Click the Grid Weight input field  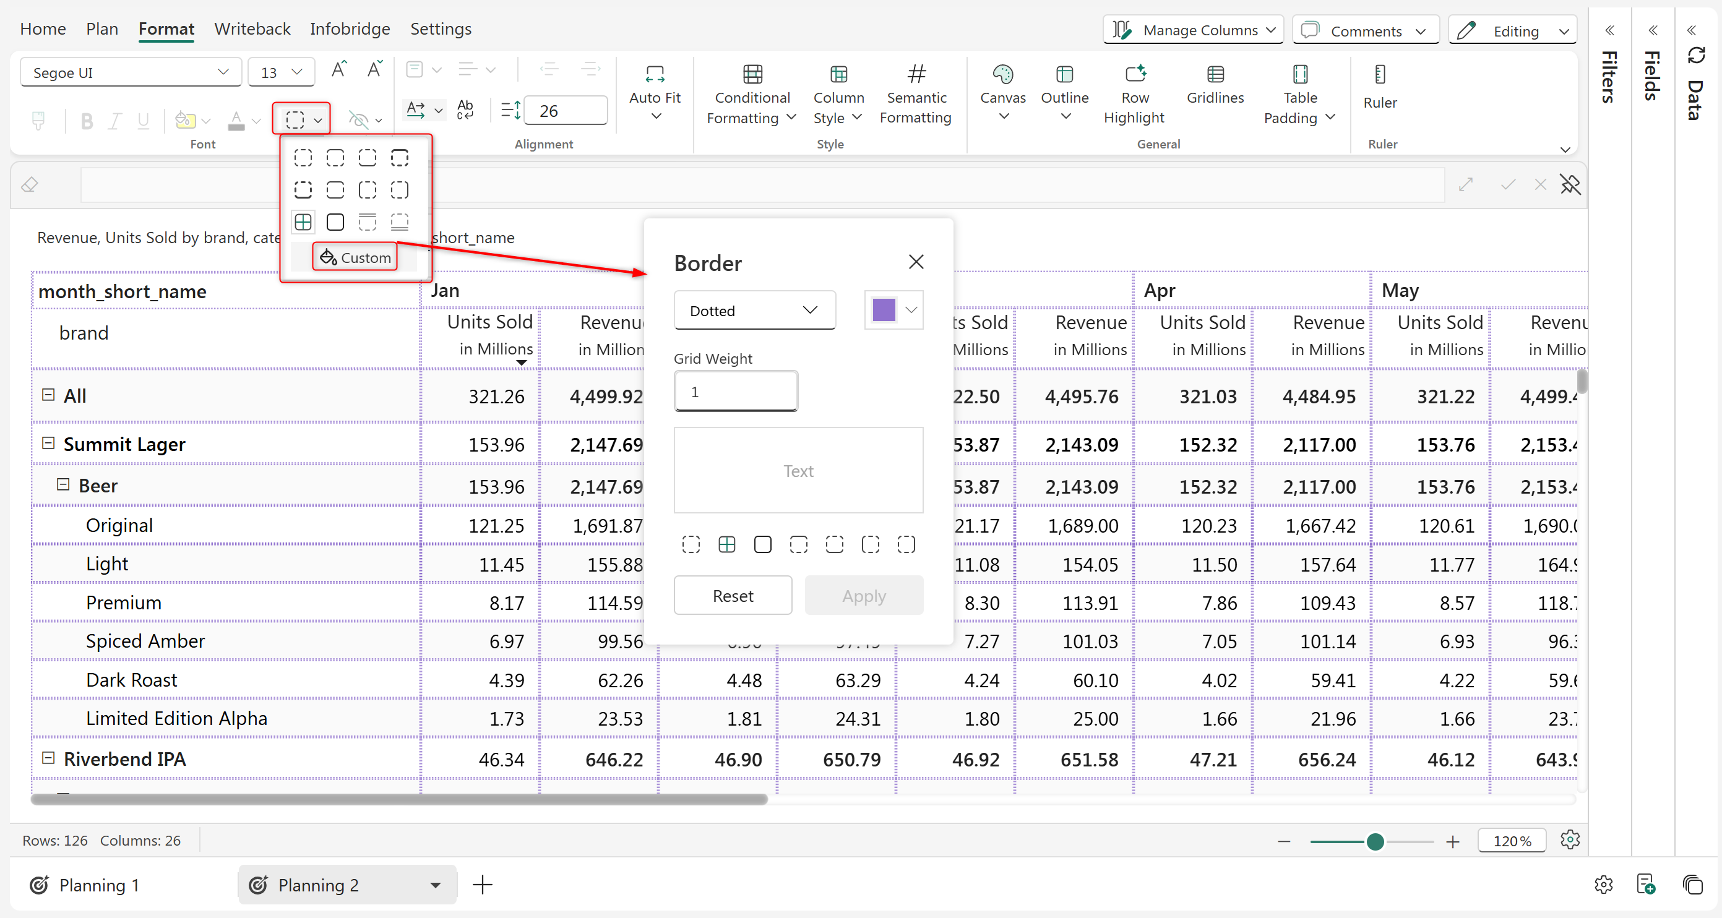click(x=735, y=392)
